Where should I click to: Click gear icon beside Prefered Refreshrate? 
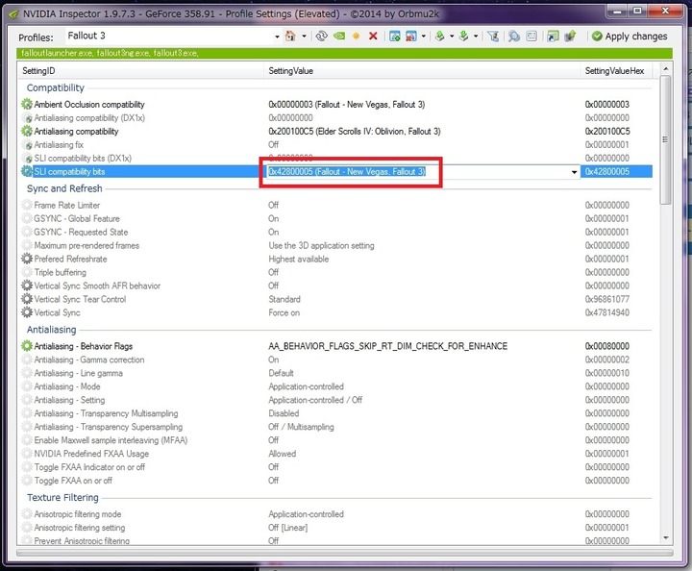point(27,259)
